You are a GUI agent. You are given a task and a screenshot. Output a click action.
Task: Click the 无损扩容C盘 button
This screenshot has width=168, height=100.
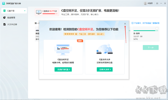click(x=63, y=69)
